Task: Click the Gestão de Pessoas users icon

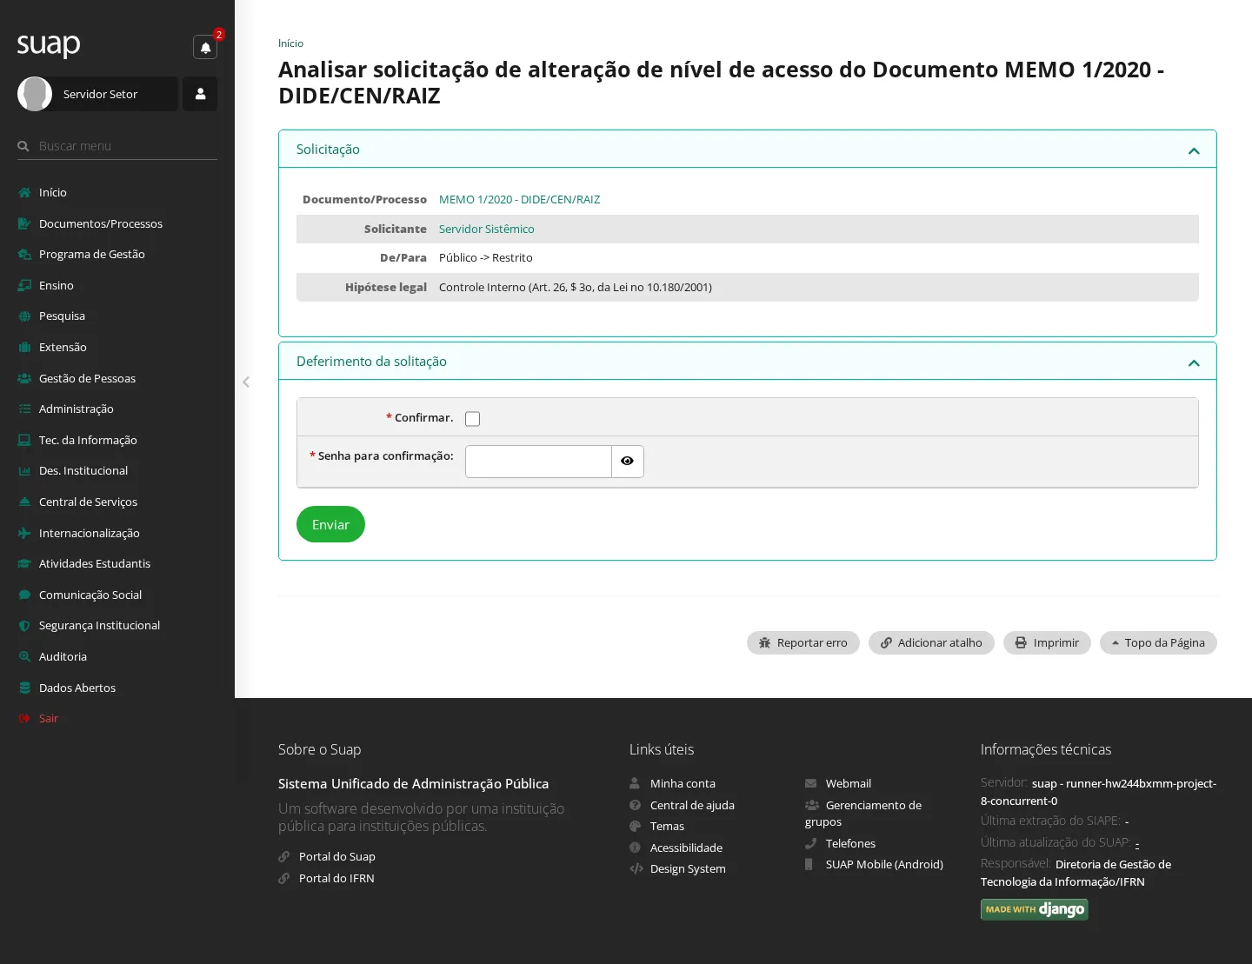Action: [x=24, y=378]
